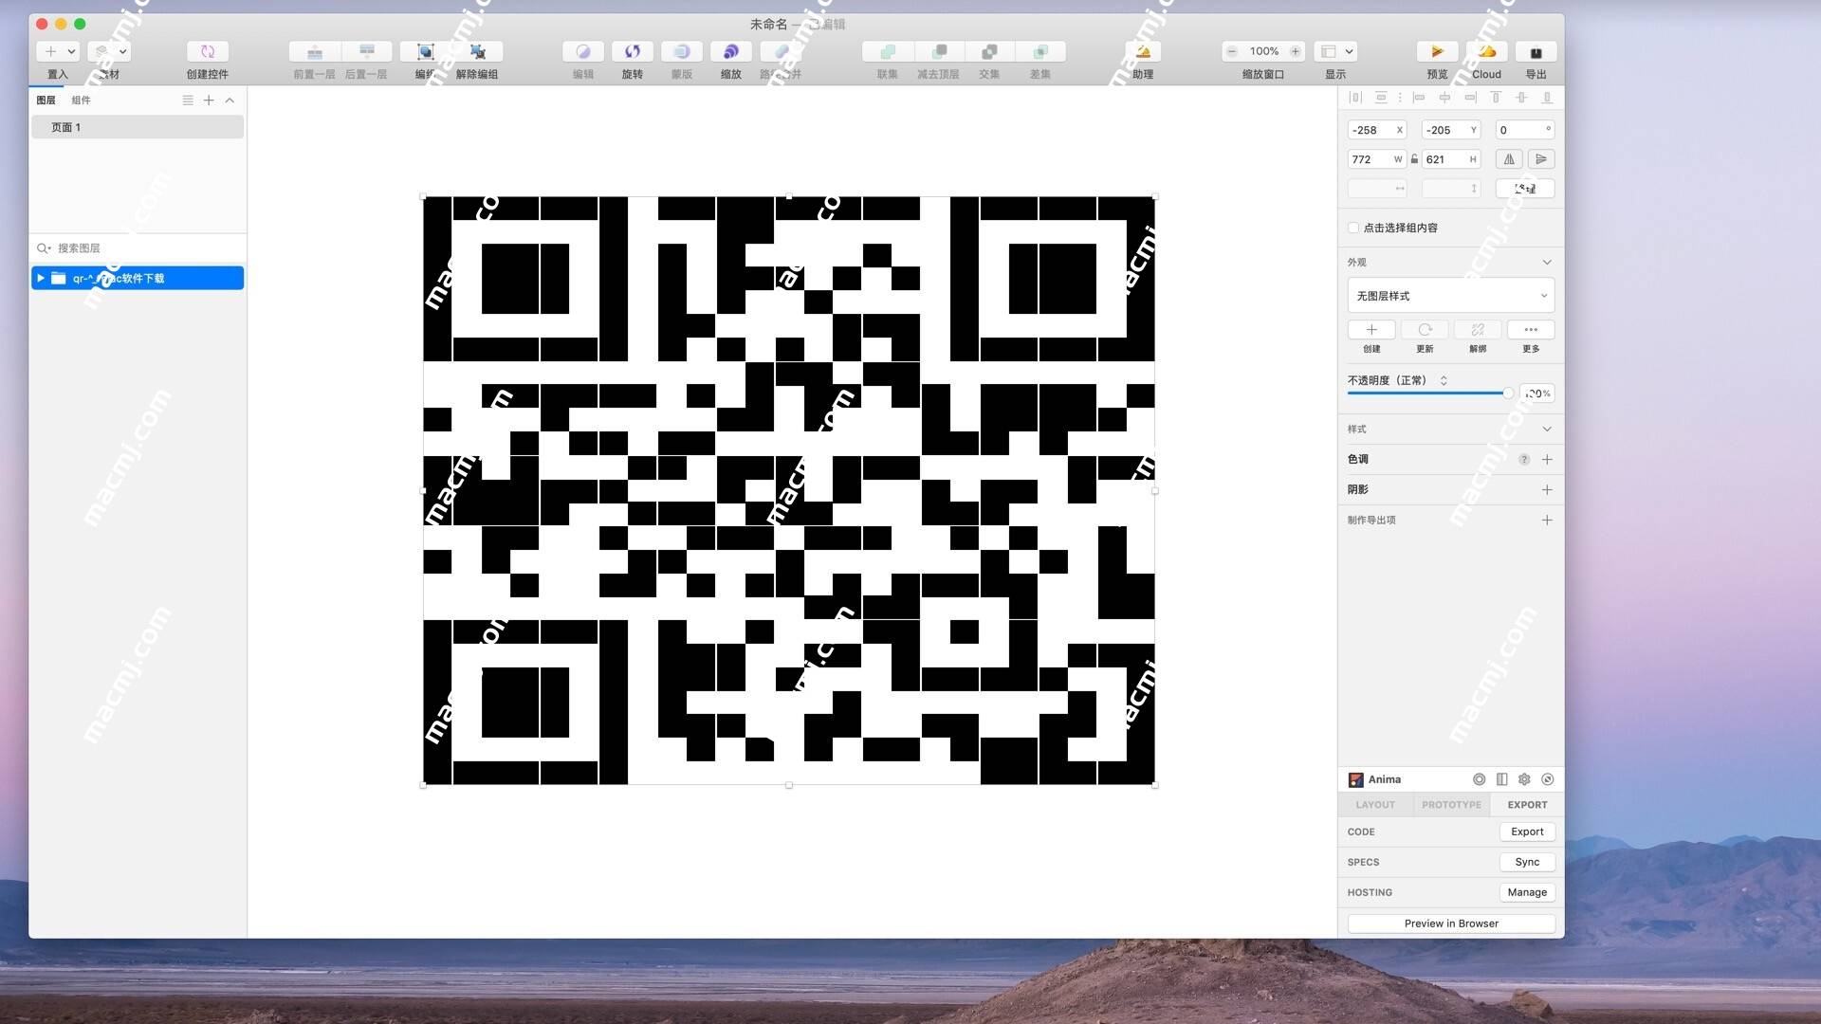The width and height of the screenshot is (1821, 1024).
Task: Click the Rotate (旋转) toolbar icon
Action: (x=633, y=51)
